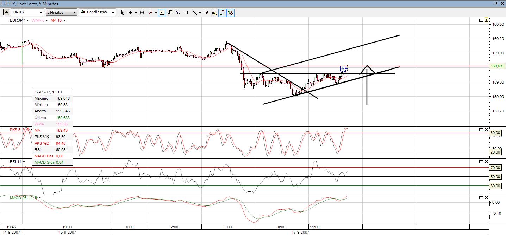Click the Mínimo 159,531 row in info box
The image size is (506, 235).
[x=52, y=105]
